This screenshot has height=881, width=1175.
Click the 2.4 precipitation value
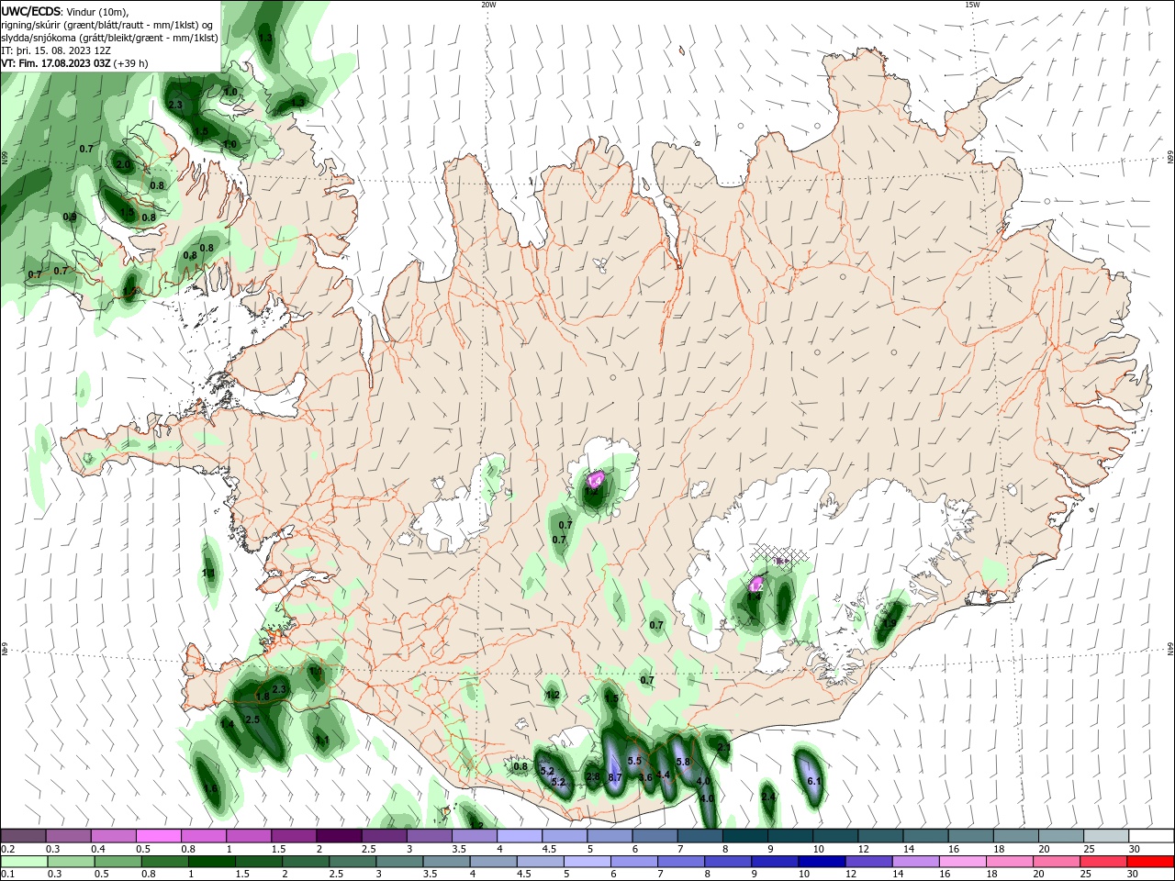[769, 797]
